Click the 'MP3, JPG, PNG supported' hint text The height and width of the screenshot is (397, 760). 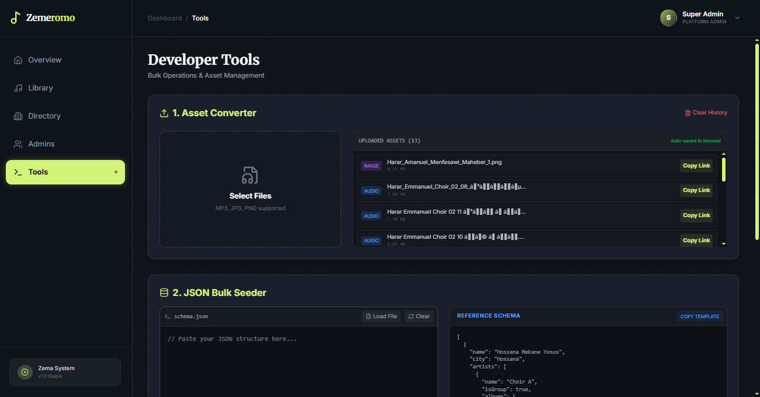coord(250,208)
